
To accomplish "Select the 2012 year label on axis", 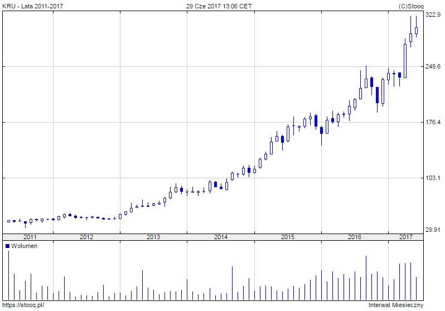I will tap(86, 237).
